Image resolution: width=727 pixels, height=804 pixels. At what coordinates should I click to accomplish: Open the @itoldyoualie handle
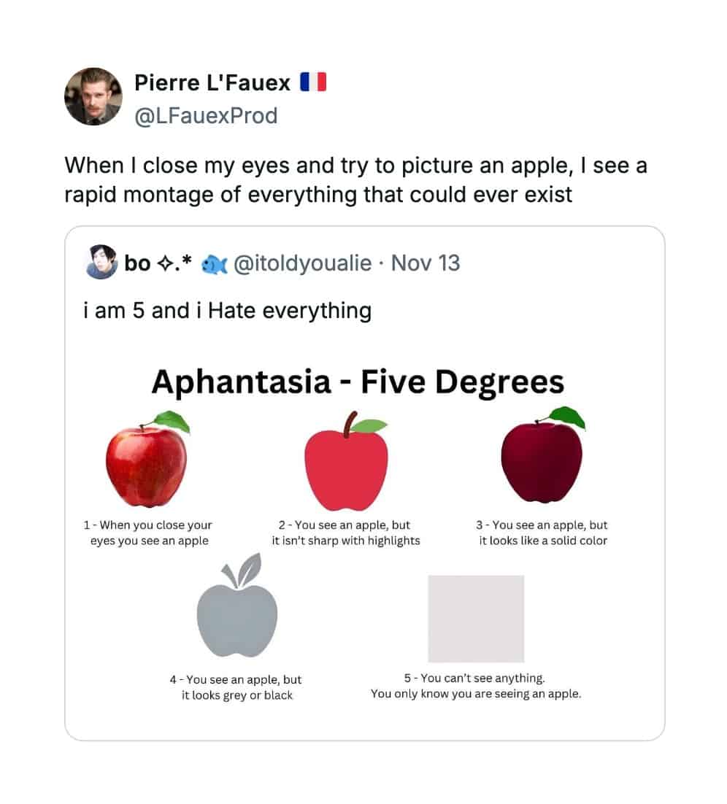(302, 263)
